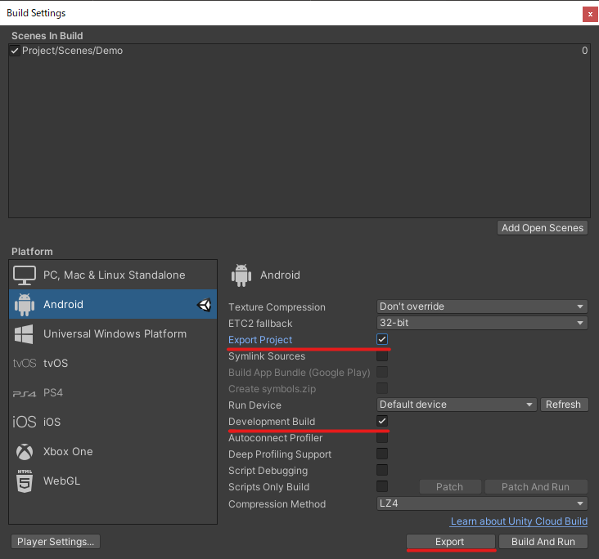Select the PS4 platform entry

[113, 392]
